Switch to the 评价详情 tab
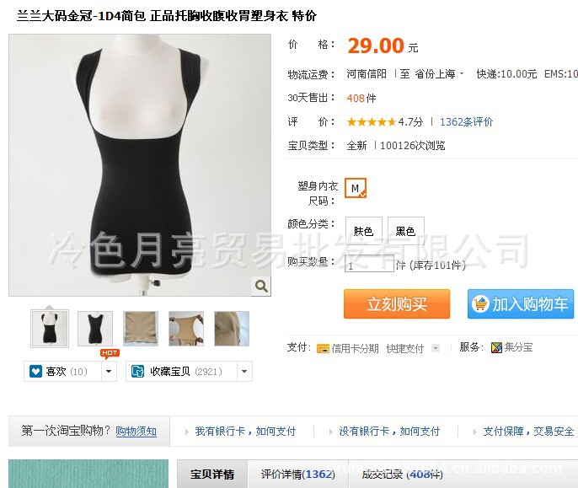 click(x=298, y=474)
